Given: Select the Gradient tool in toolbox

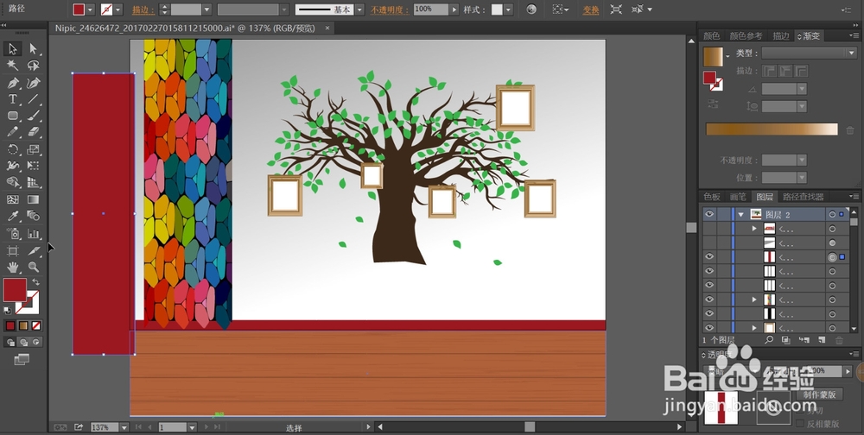Looking at the screenshot, I should point(33,199).
